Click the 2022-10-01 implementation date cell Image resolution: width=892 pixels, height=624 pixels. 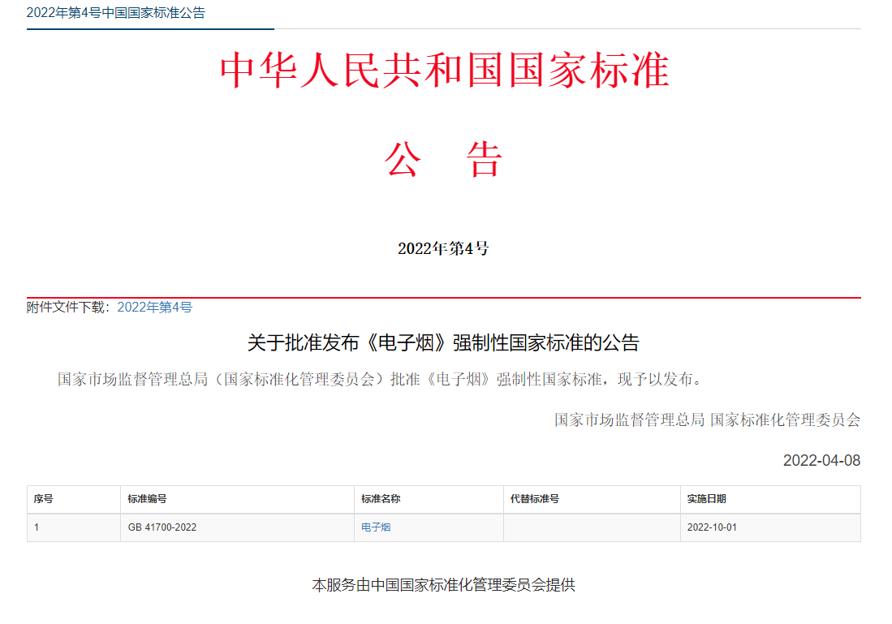[712, 527]
